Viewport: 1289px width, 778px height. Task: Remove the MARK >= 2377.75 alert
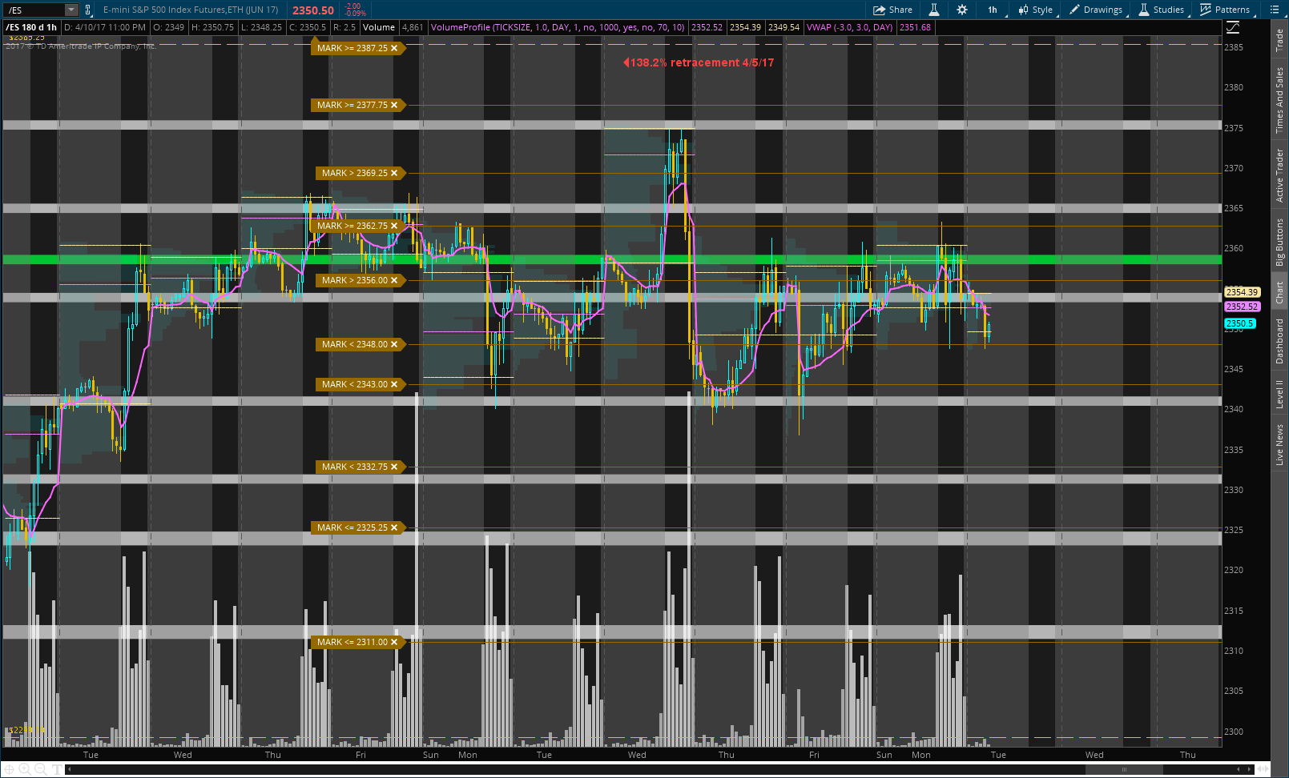point(394,105)
